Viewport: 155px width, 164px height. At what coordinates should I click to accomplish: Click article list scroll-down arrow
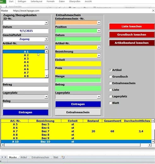[x=46, y=76]
